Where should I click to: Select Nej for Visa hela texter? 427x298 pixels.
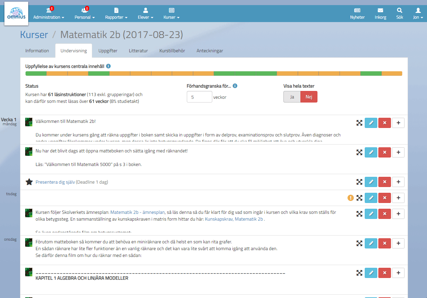point(309,97)
